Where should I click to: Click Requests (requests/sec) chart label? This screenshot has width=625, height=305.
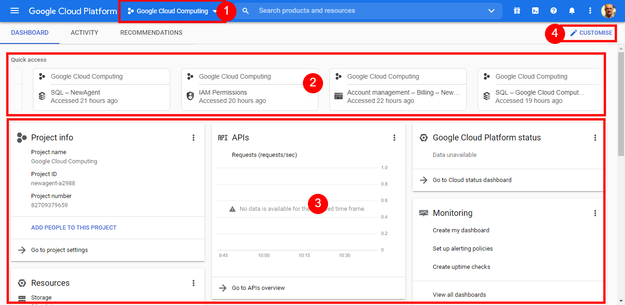coord(264,155)
